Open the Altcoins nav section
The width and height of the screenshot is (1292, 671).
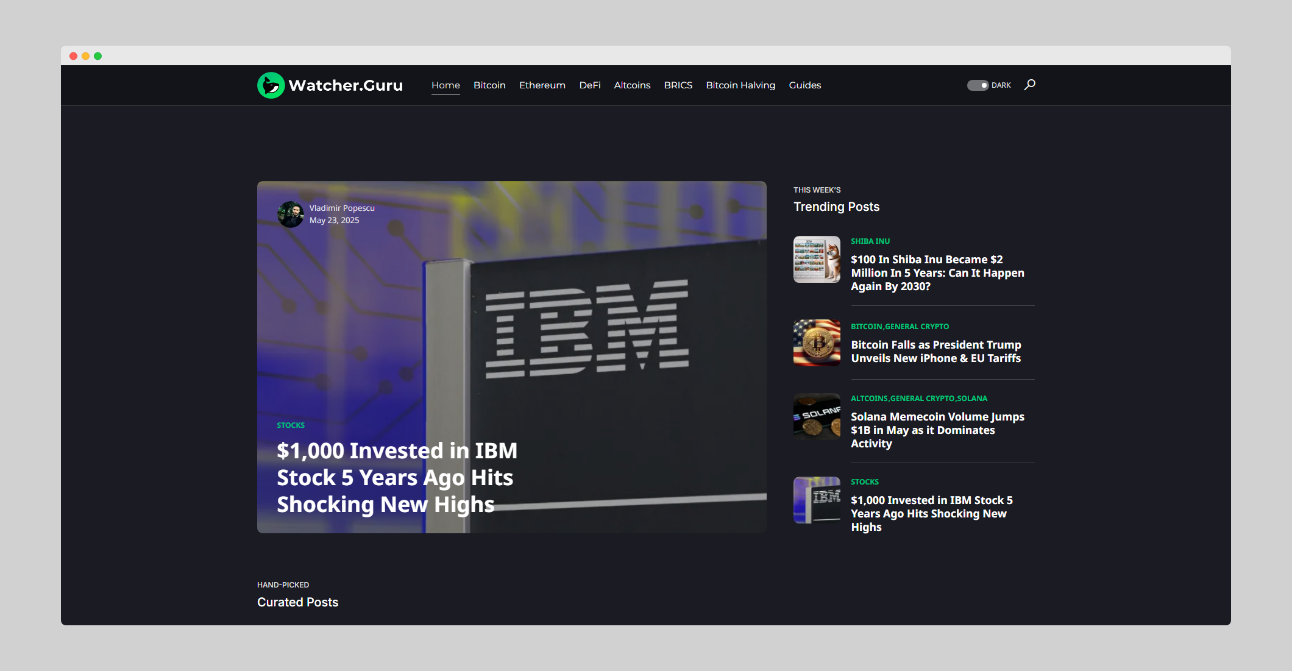click(632, 85)
